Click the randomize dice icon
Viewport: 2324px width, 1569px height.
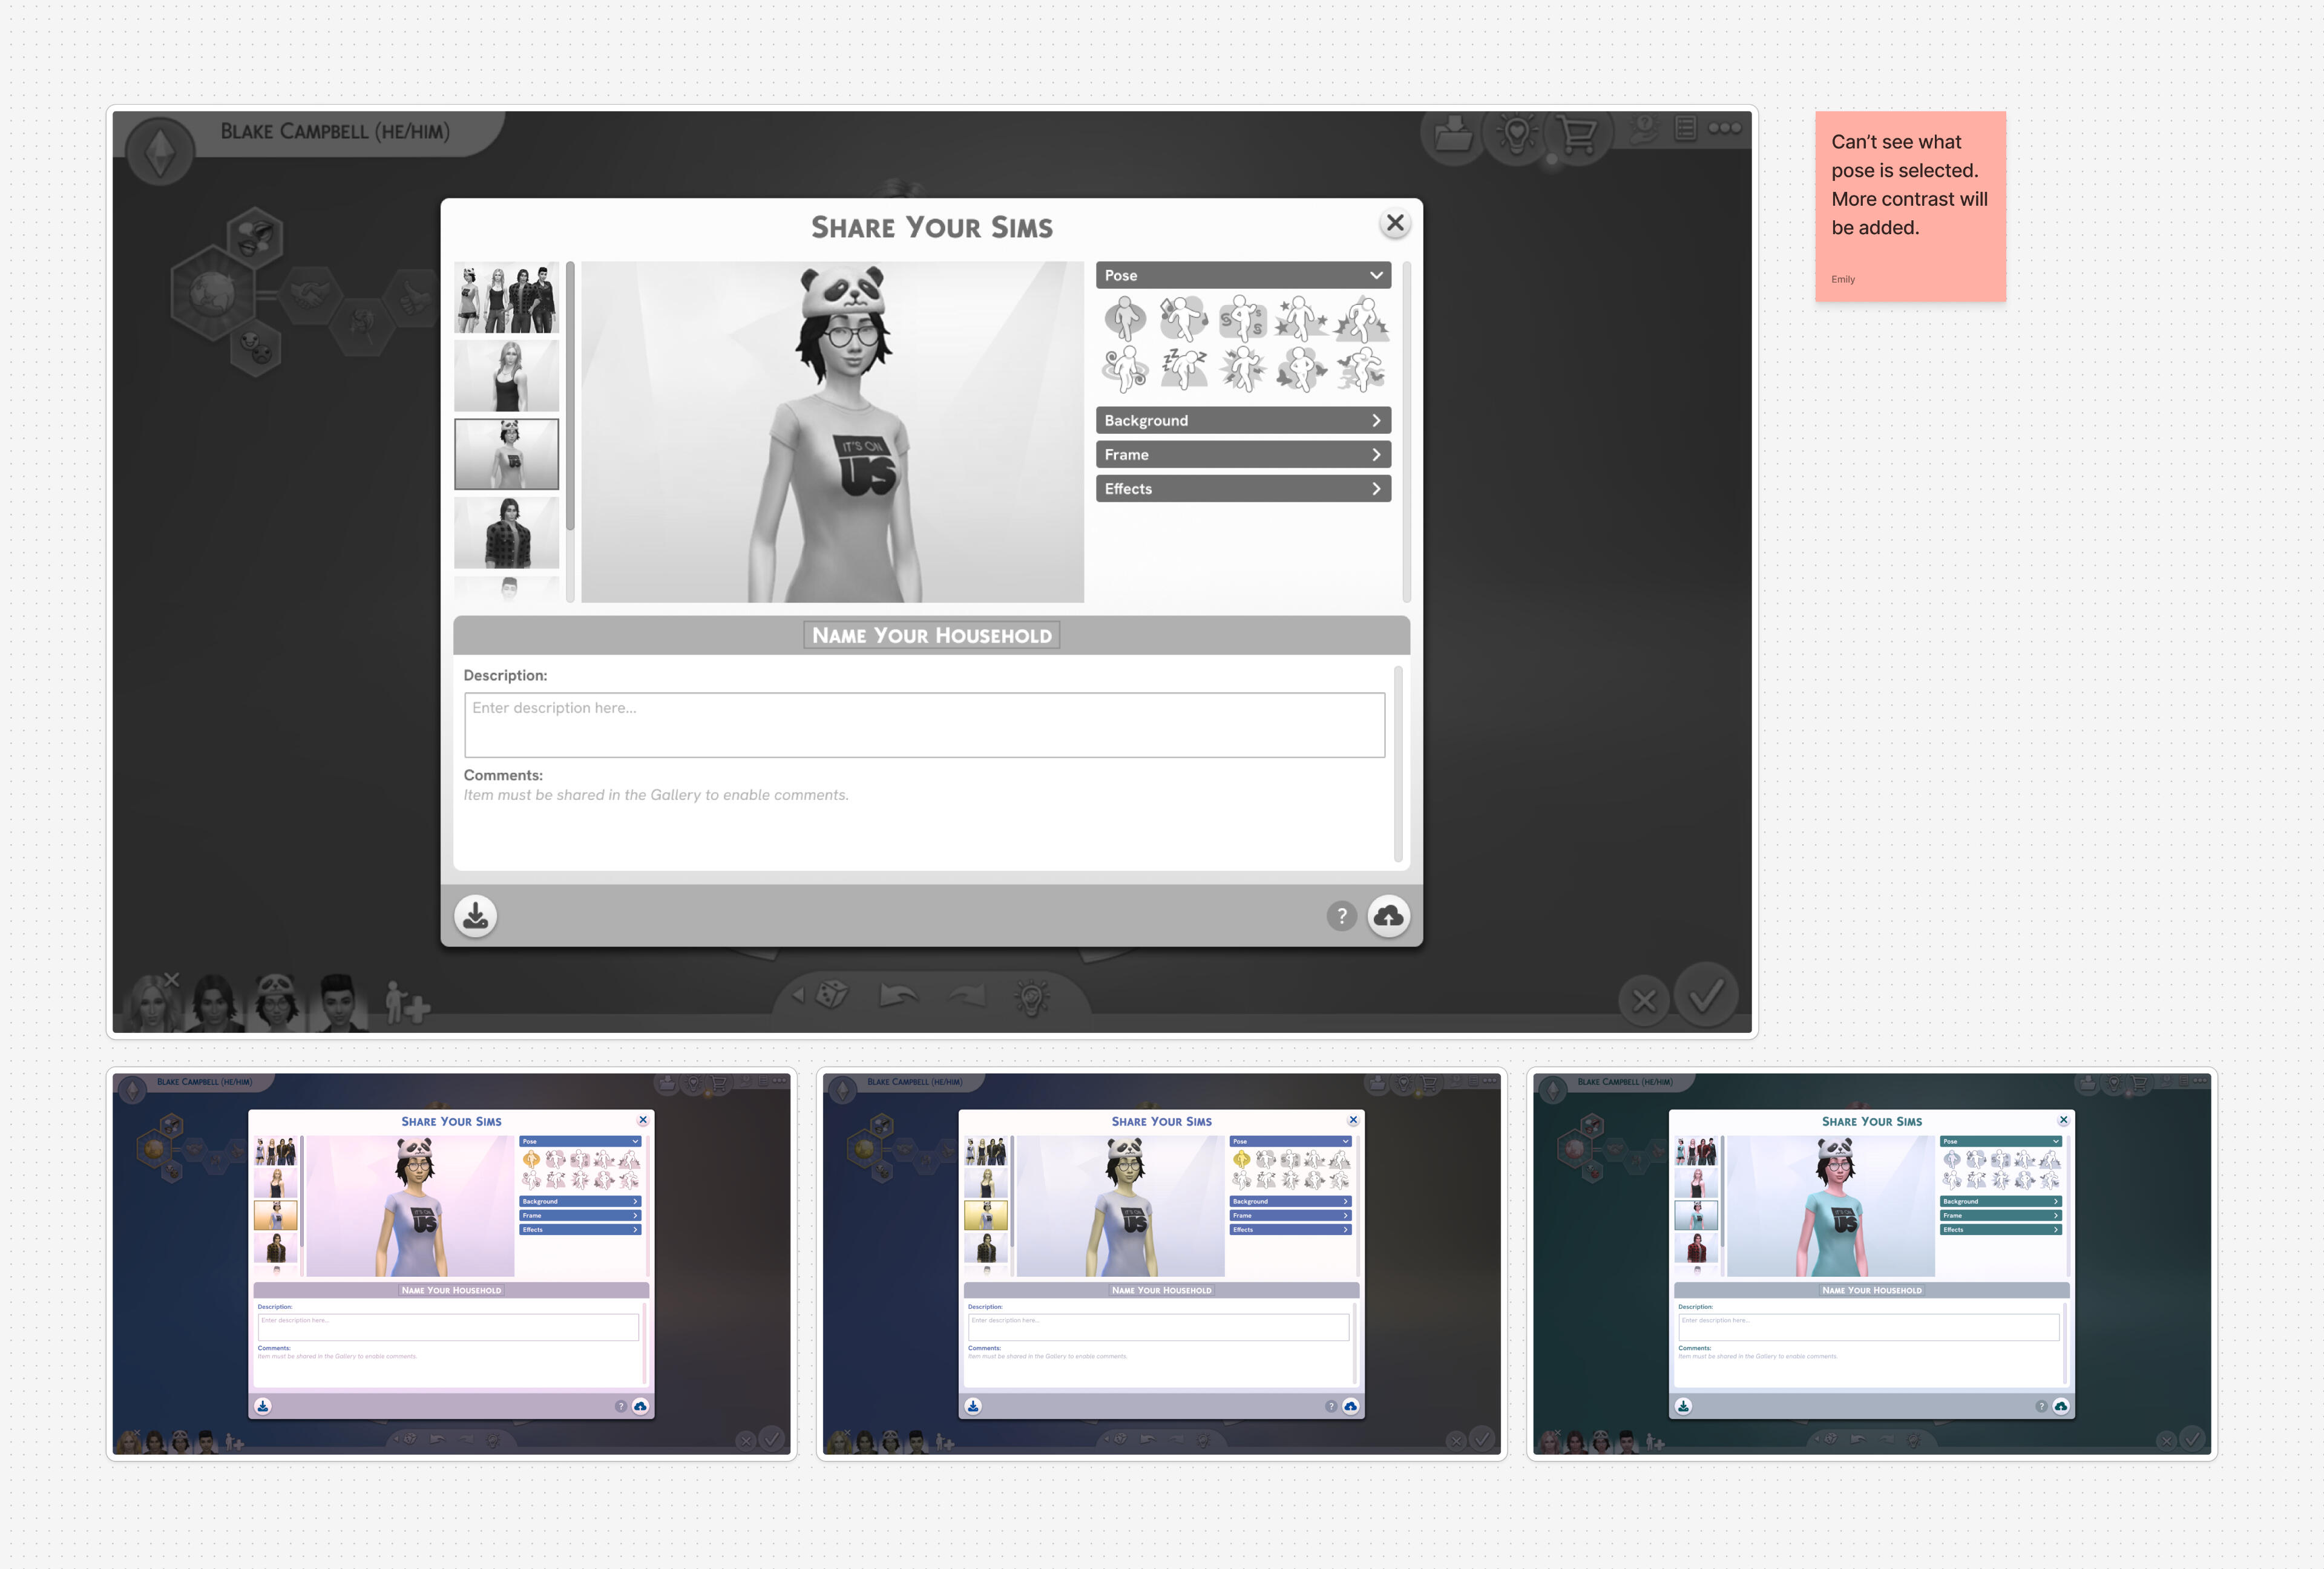tap(832, 994)
